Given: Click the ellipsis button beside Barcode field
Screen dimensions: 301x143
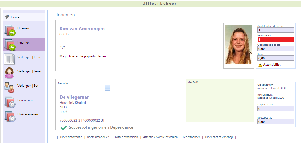Looking at the screenshot, I should tap(107, 88).
